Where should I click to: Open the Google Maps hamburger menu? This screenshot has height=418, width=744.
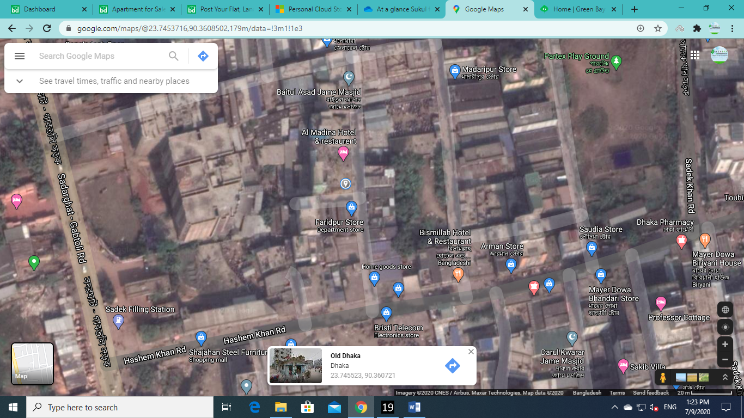click(20, 56)
